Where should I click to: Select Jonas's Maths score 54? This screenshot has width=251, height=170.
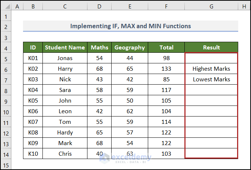tap(100, 58)
